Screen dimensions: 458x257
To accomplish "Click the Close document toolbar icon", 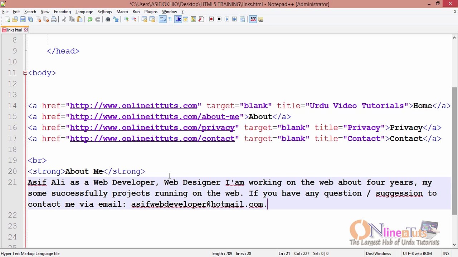I will (x=38, y=19).
